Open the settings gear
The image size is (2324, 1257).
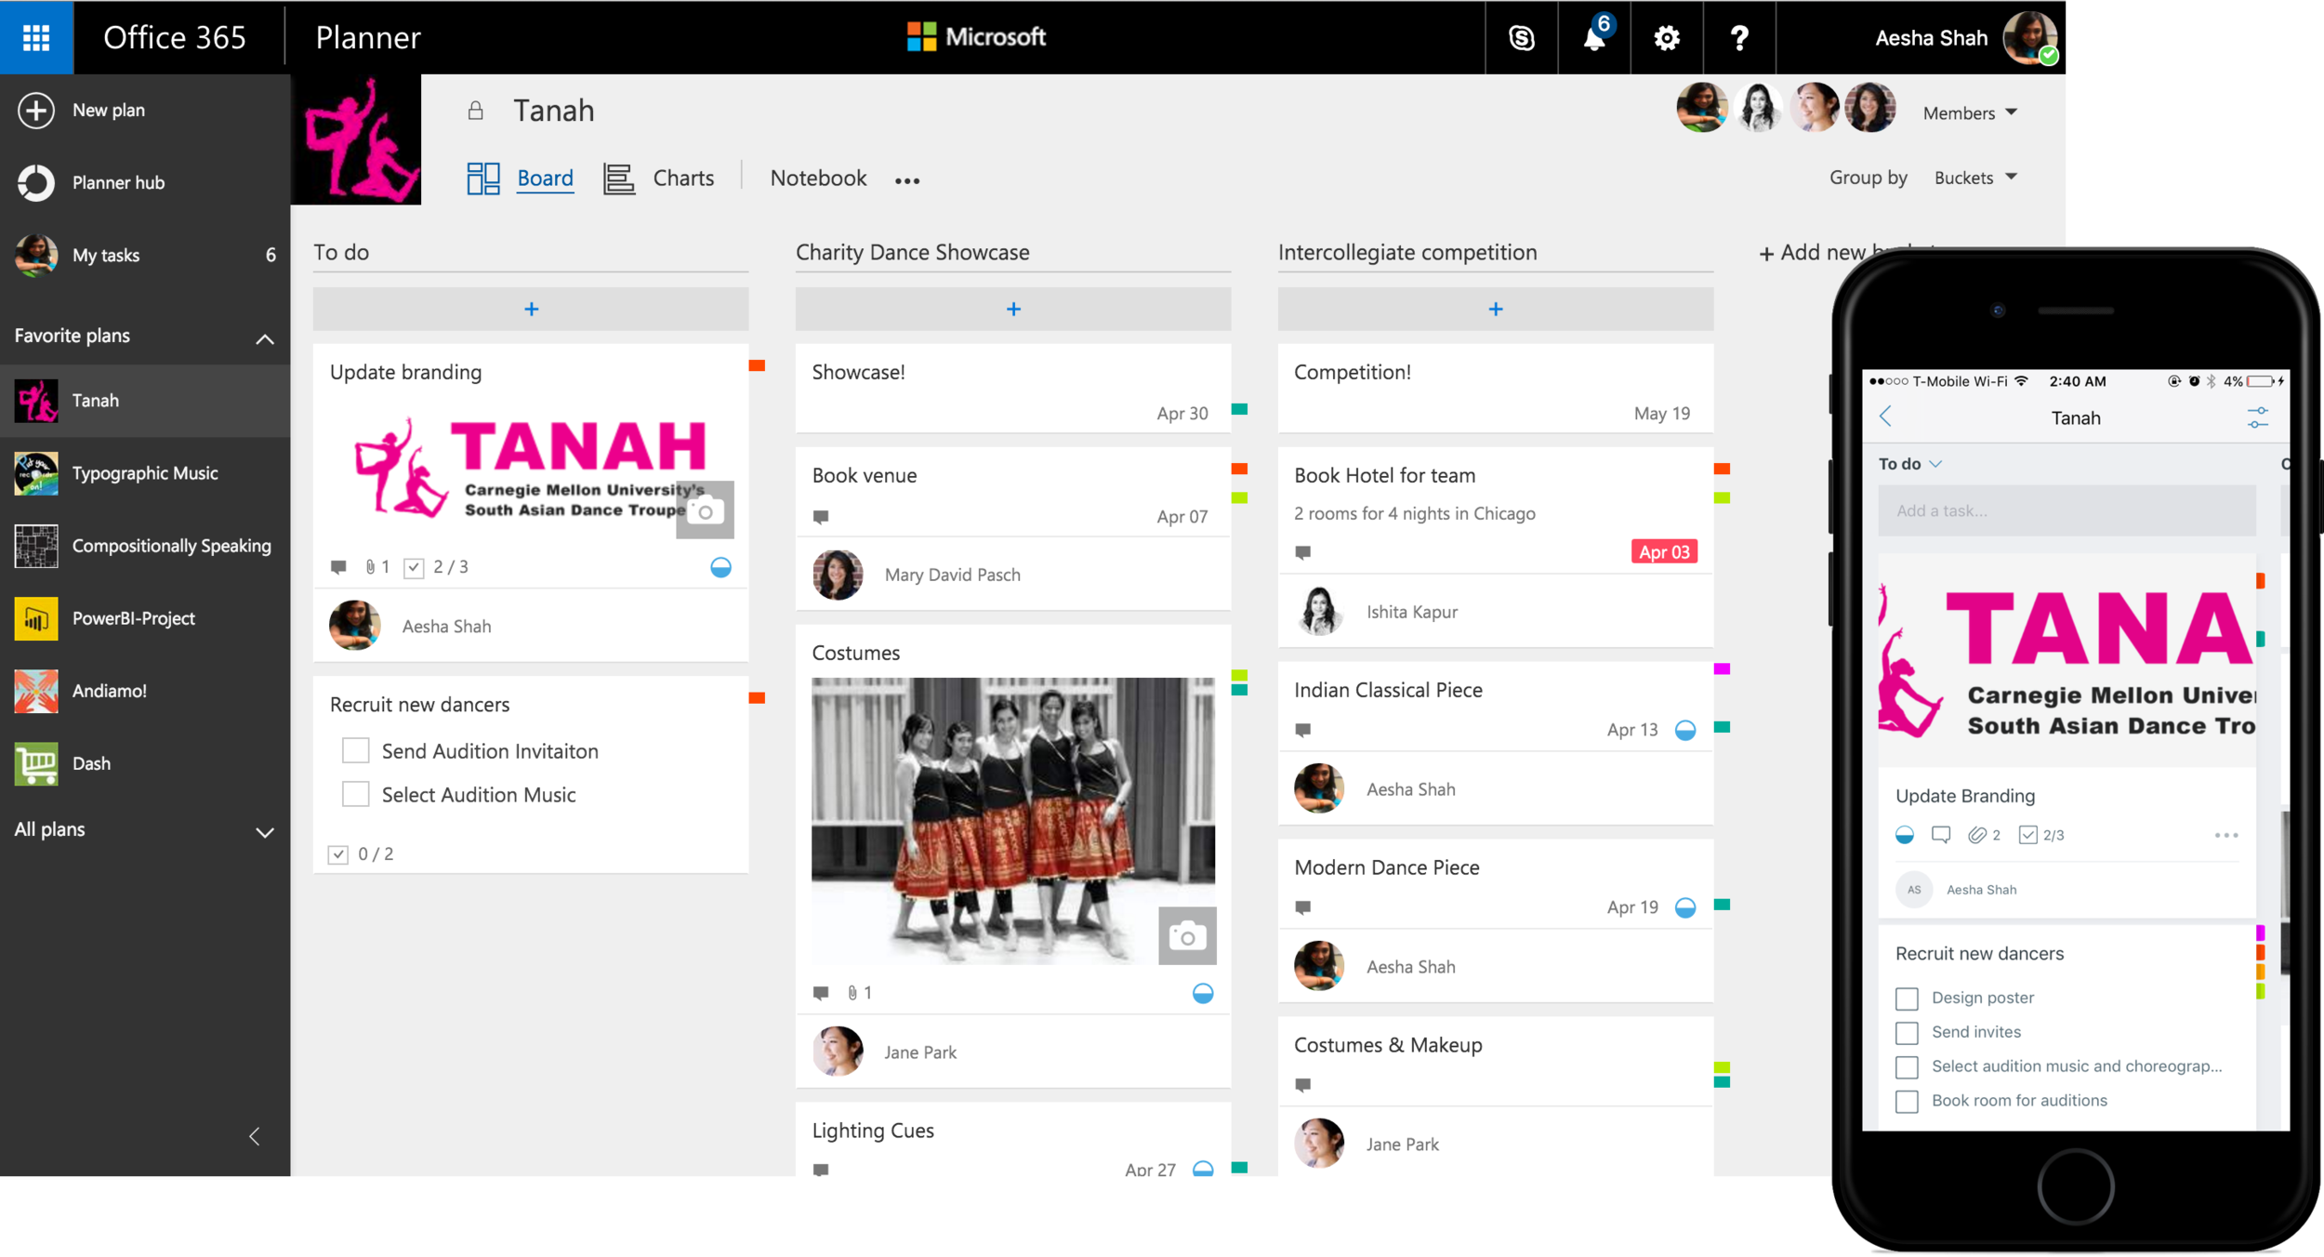click(1667, 38)
